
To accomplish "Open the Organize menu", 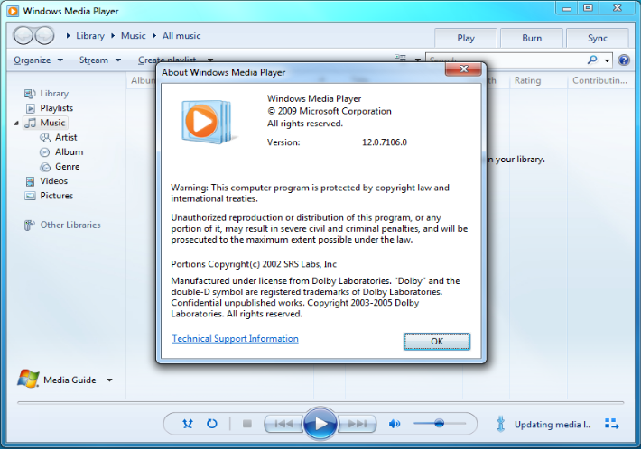I will [x=38, y=60].
